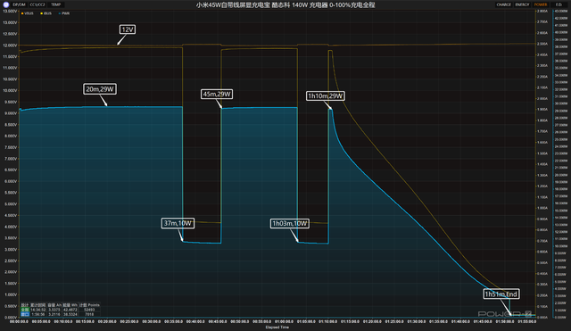Click the round purple app icon

(6, 4)
